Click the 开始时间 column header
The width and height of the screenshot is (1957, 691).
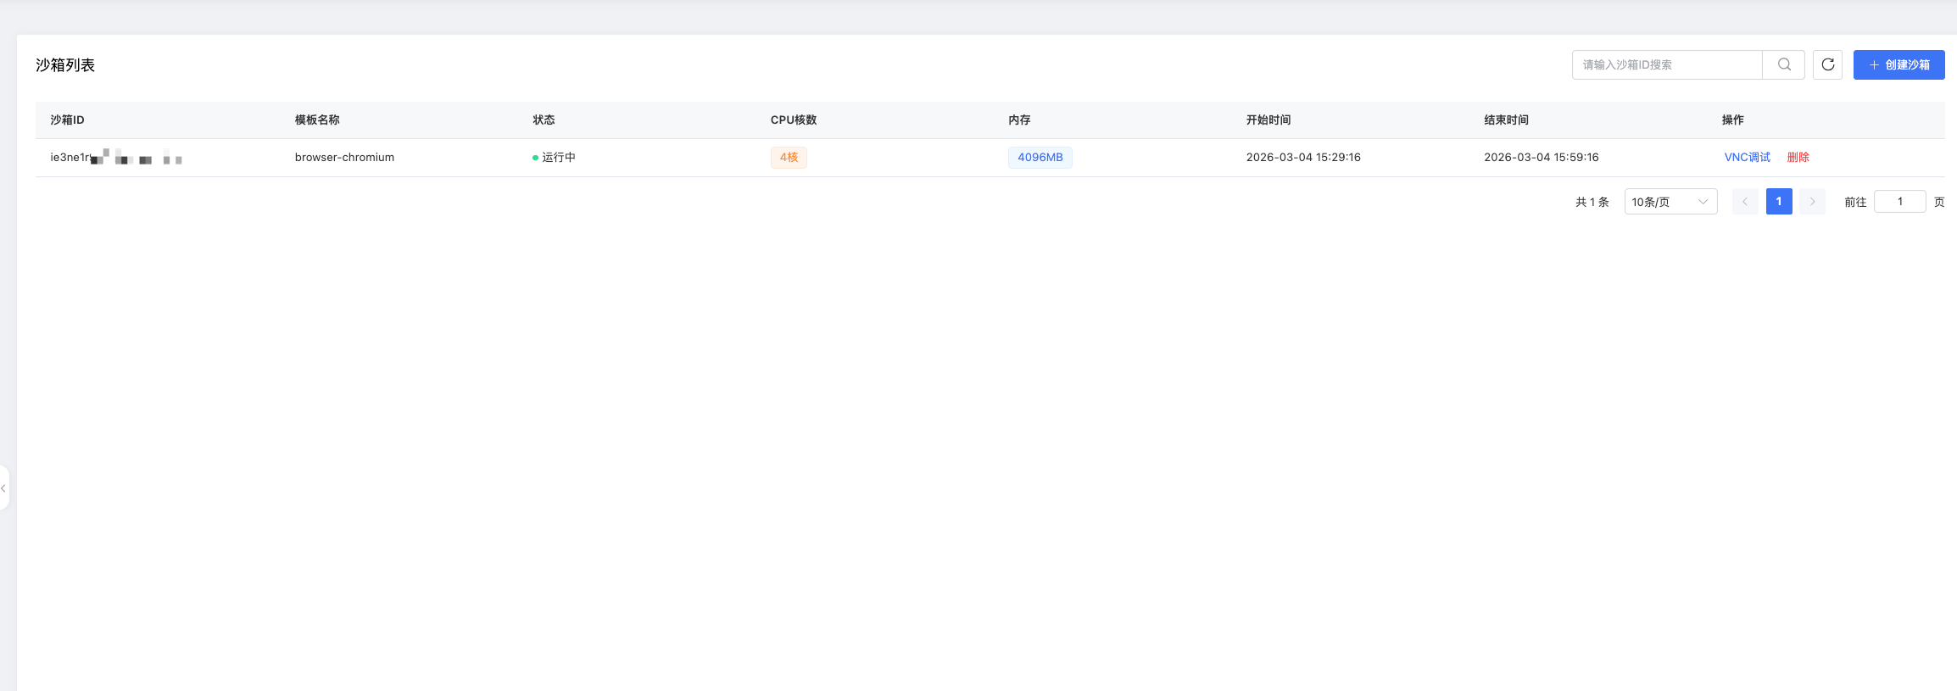coord(1268,120)
